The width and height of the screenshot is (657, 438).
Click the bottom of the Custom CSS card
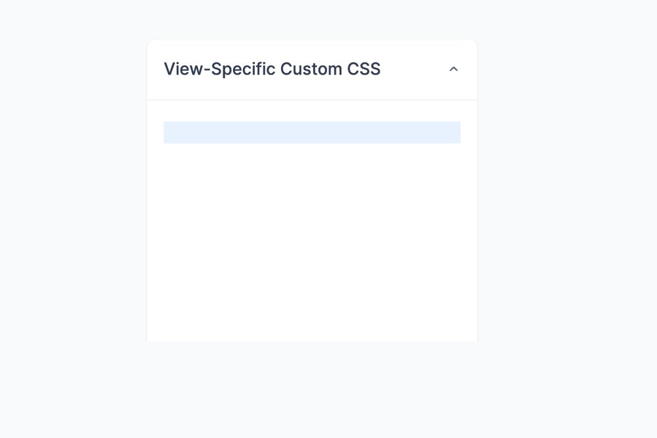[312, 332]
